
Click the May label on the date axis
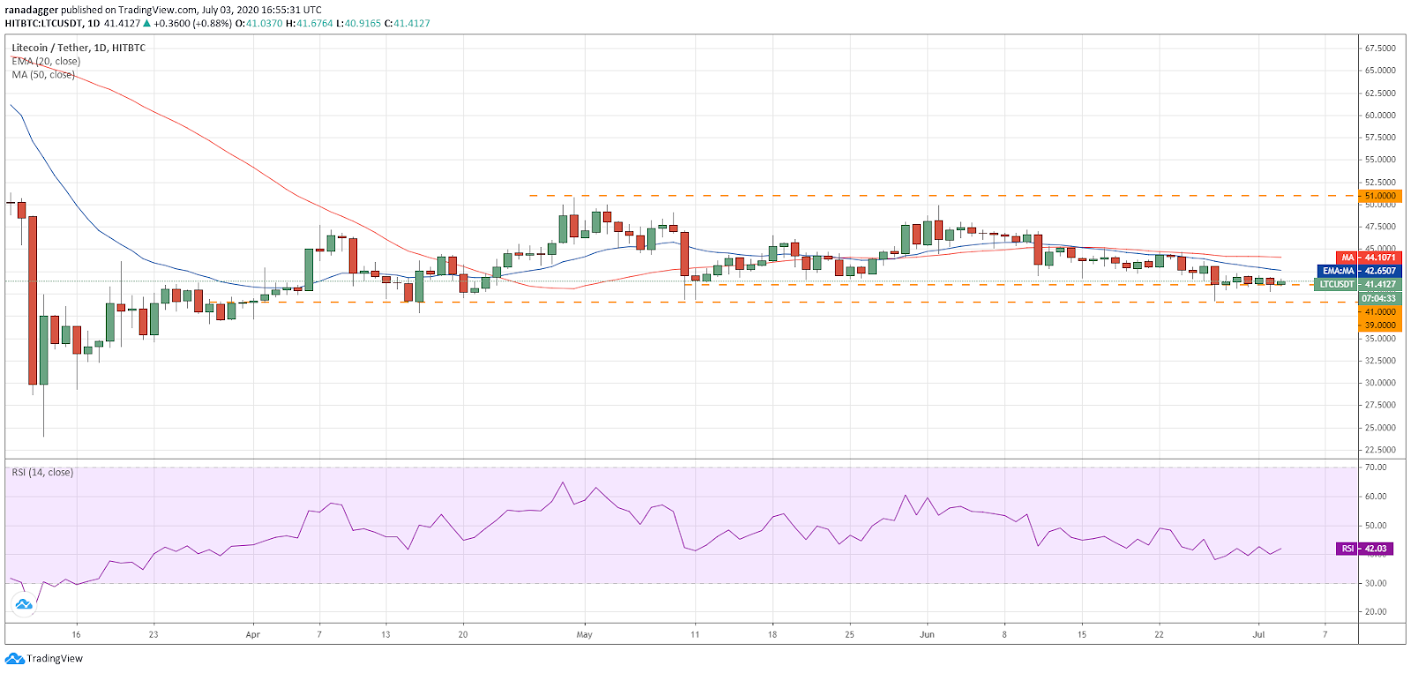tap(584, 634)
